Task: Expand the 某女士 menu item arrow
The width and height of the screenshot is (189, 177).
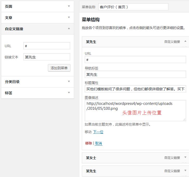Action: click(x=185, y=158)
